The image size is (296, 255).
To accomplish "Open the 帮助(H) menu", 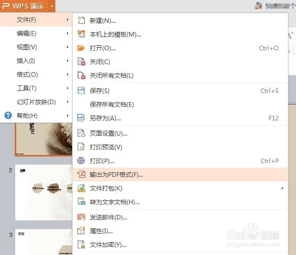I will (x=36, y=115).
